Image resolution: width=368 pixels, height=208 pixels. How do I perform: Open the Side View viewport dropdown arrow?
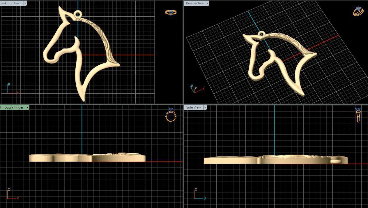[x=205, y=107]
